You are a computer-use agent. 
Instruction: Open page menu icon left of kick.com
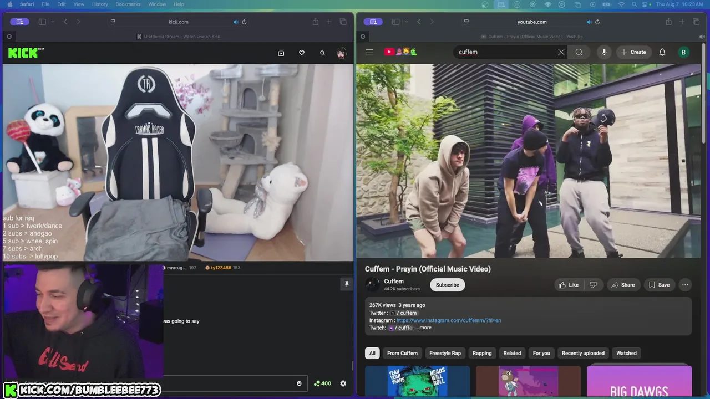pyautogui.click(x=113, y=22)
